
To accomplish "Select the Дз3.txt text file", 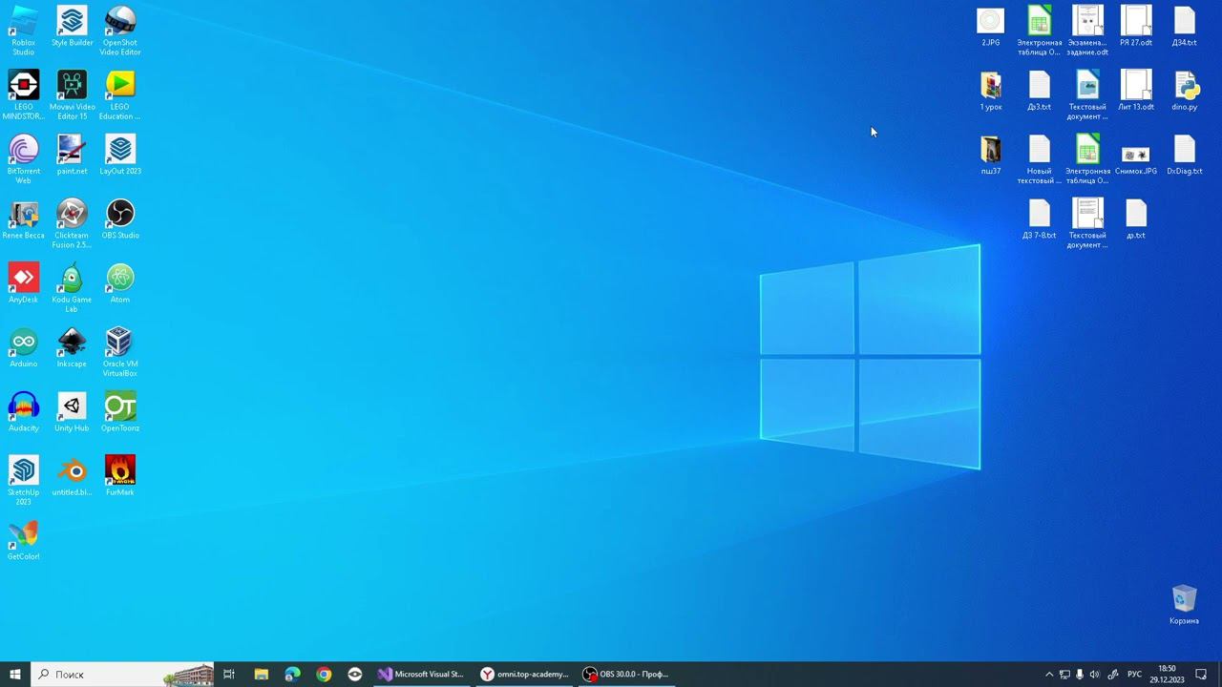I will (1039, 91).
